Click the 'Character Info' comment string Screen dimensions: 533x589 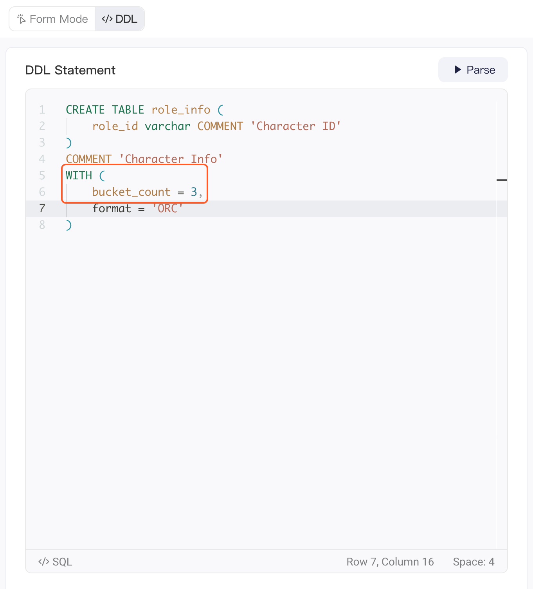tap(171, 159)
